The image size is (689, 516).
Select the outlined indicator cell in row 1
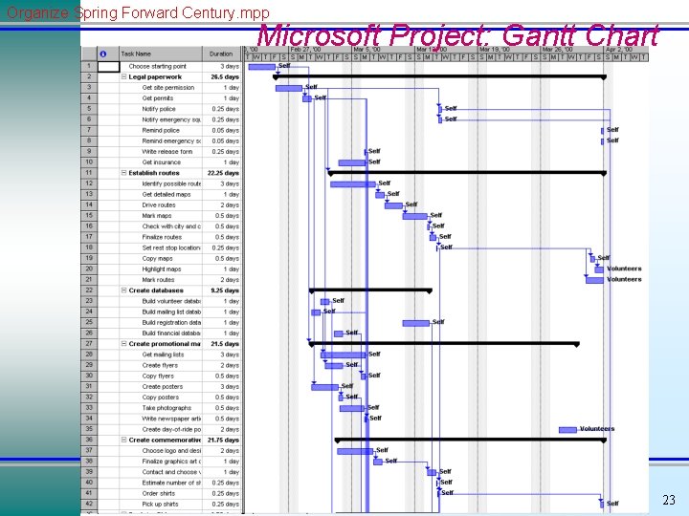point(108,67)
